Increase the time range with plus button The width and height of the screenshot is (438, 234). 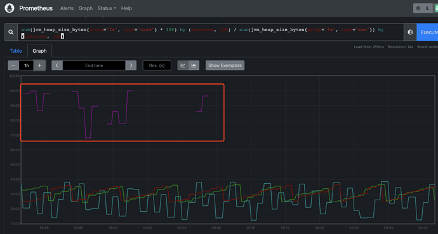39,65
